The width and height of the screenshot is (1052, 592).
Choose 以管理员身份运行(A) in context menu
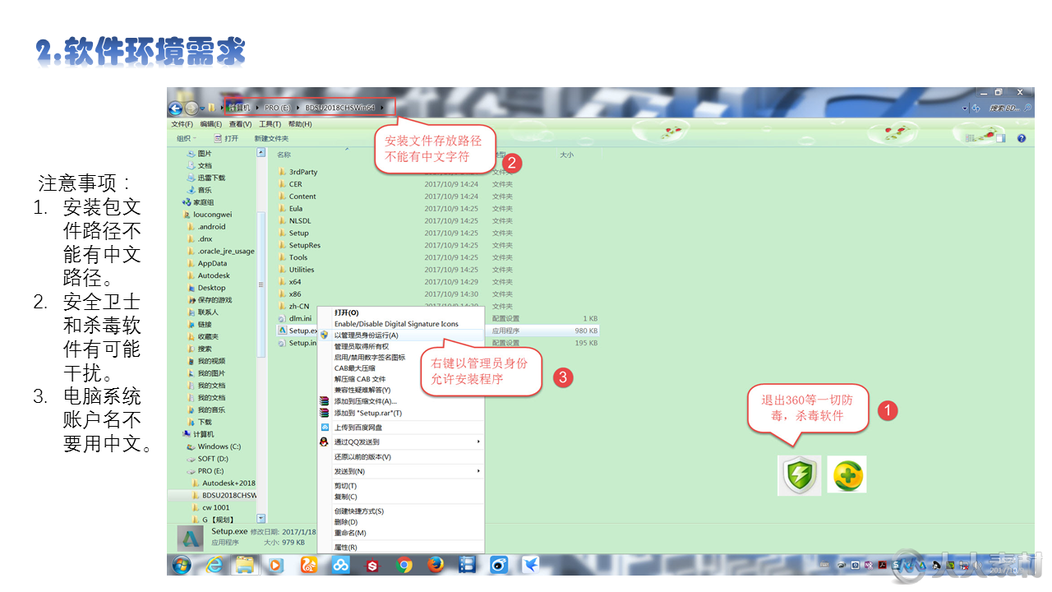pyautogui.click(x=401, y=335)
